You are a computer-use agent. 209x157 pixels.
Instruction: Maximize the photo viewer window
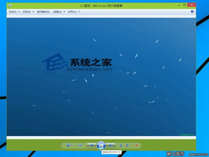tap(184, 5)
